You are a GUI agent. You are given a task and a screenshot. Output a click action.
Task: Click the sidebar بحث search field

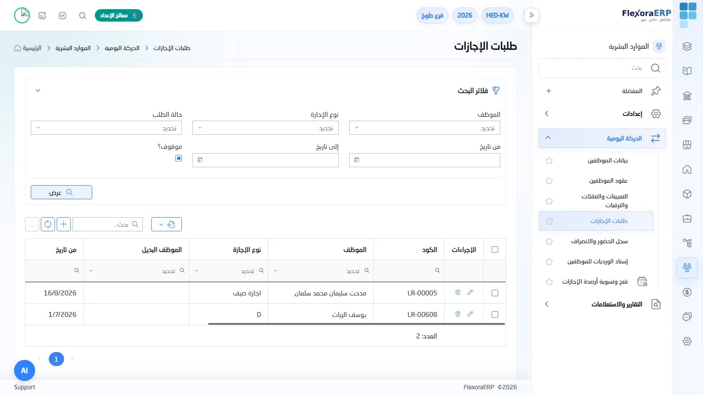(x=602, y=68)
